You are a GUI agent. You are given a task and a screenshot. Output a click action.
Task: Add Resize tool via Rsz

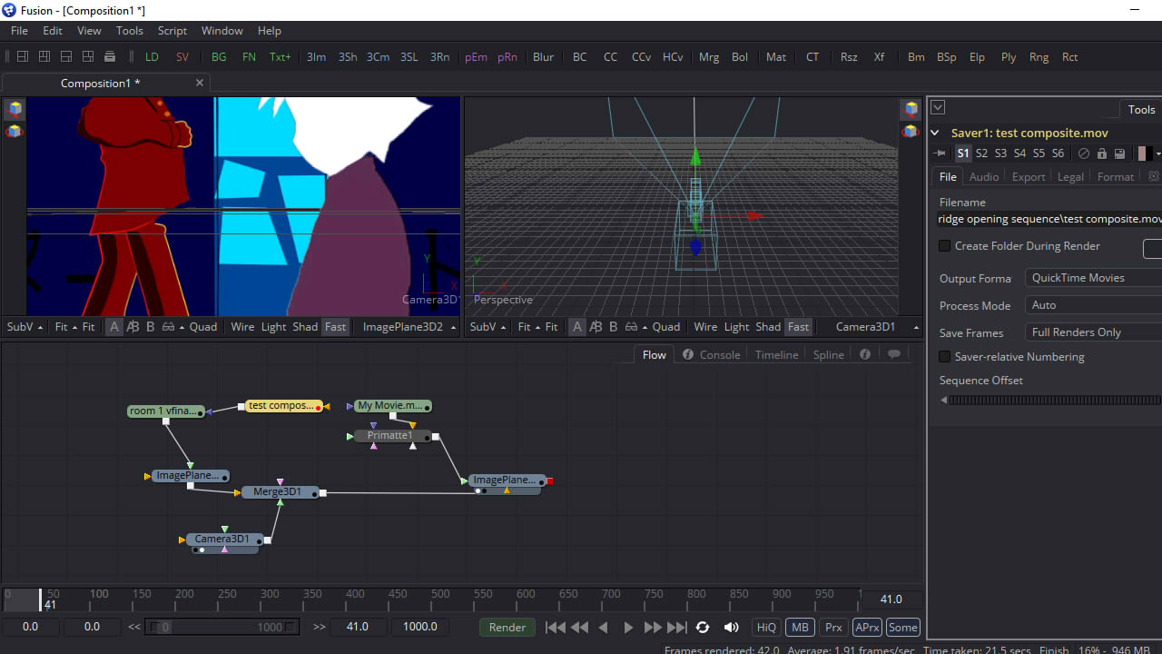click(x=849, y=56)
